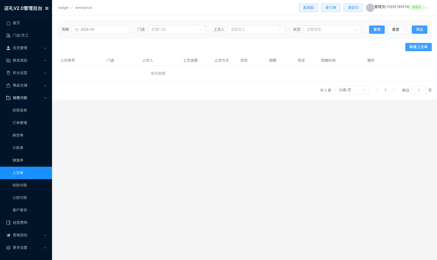Click the 新建上交单 button
This screenshot has height=260, width=437.
(x=419, y=47)
